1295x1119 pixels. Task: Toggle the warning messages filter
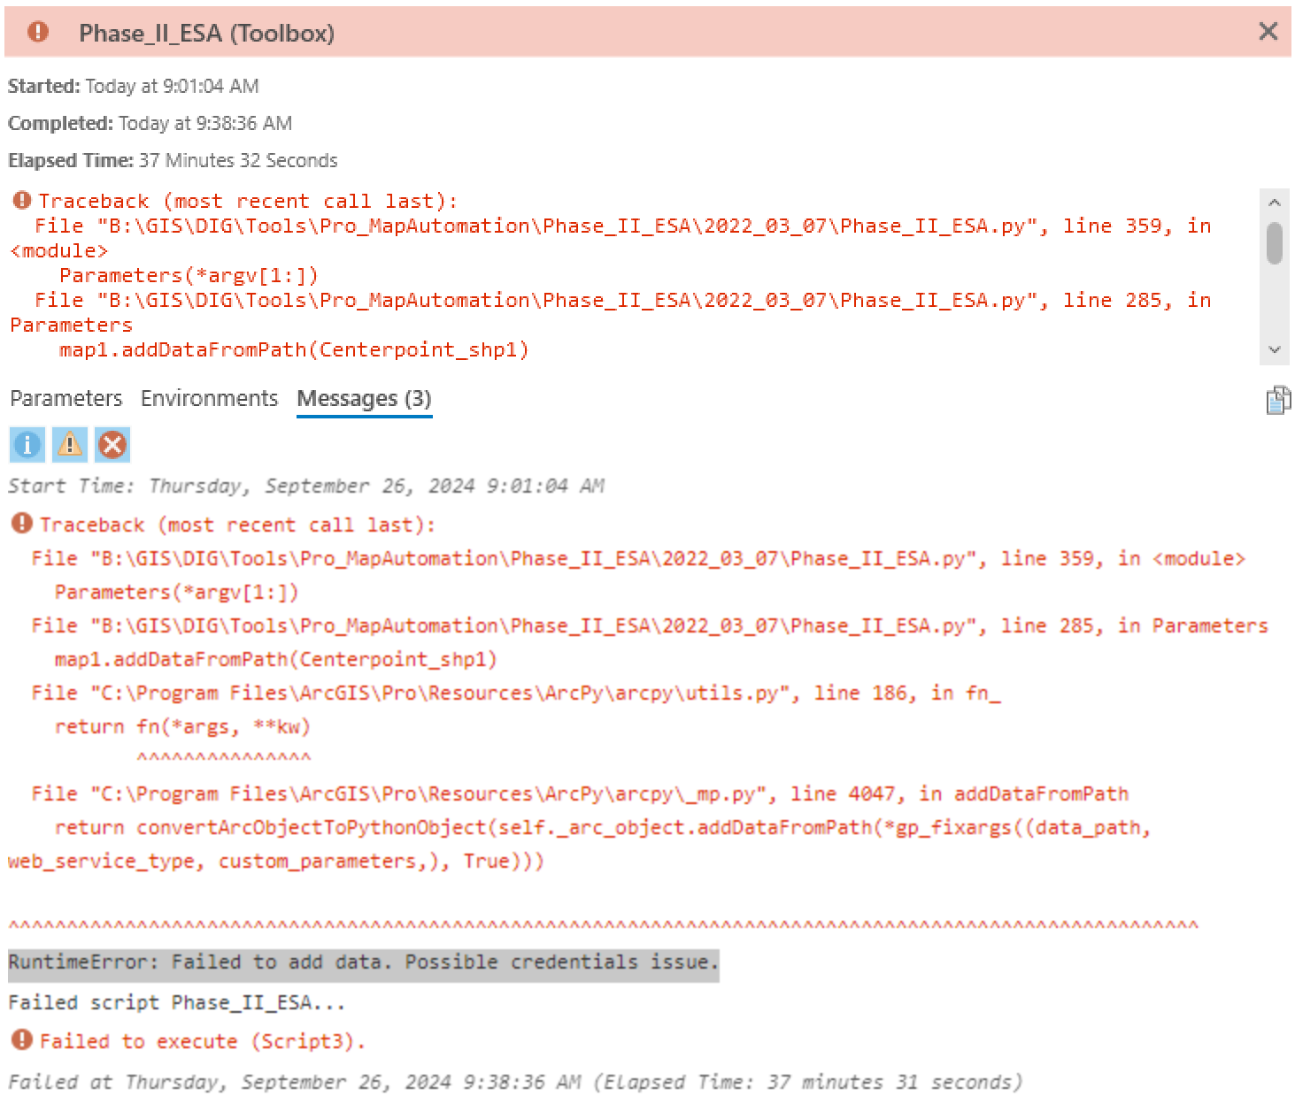[x=70, y=445]
